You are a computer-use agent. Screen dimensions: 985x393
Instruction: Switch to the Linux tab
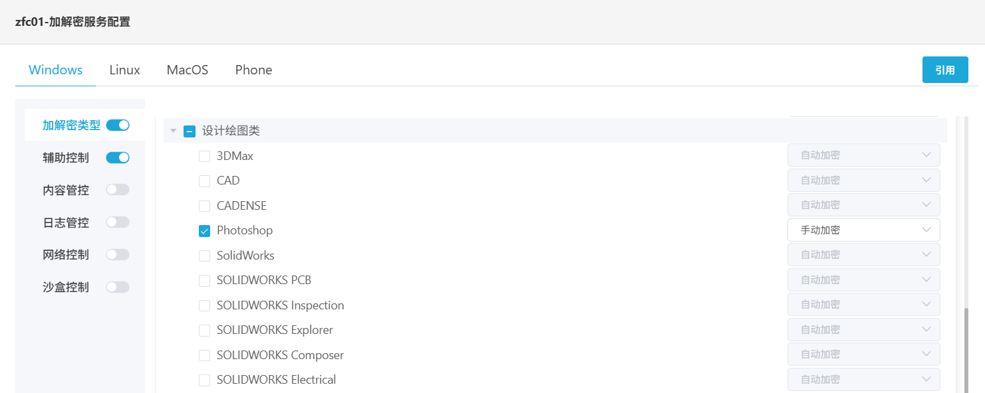tap(124, 70)
